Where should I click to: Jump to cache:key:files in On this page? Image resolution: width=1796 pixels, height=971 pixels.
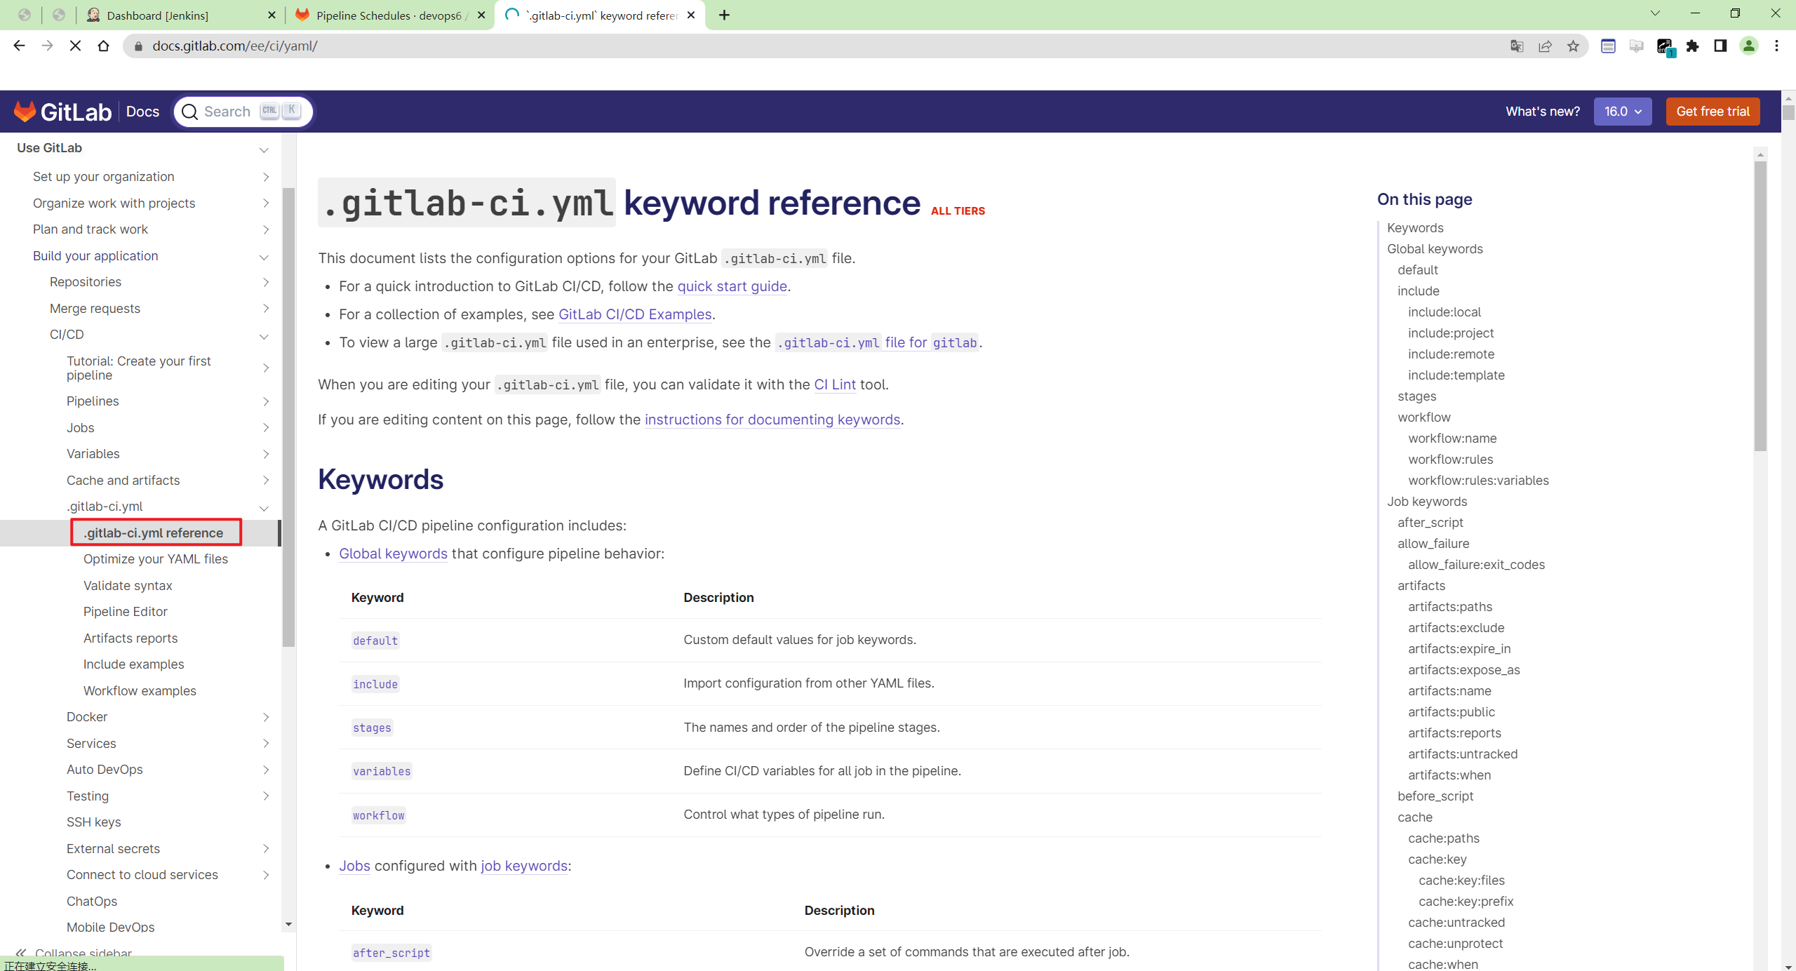[1461, 880]
